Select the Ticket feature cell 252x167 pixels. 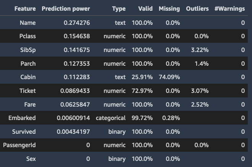click(28, 91)
